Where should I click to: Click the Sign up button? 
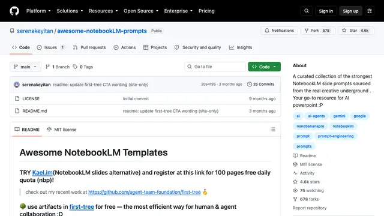click(350, 11)
